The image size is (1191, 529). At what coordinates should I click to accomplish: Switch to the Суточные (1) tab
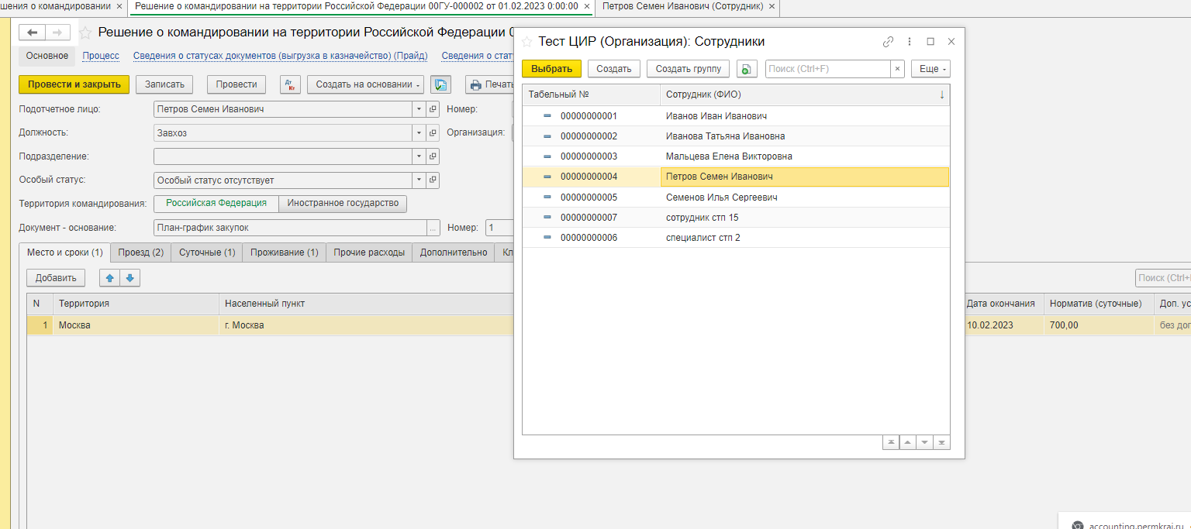point(207,252)
